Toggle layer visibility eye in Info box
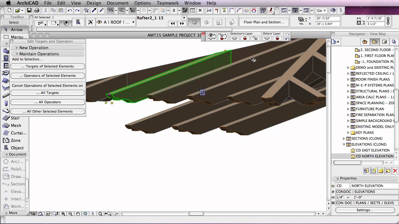 coord(99,22)
